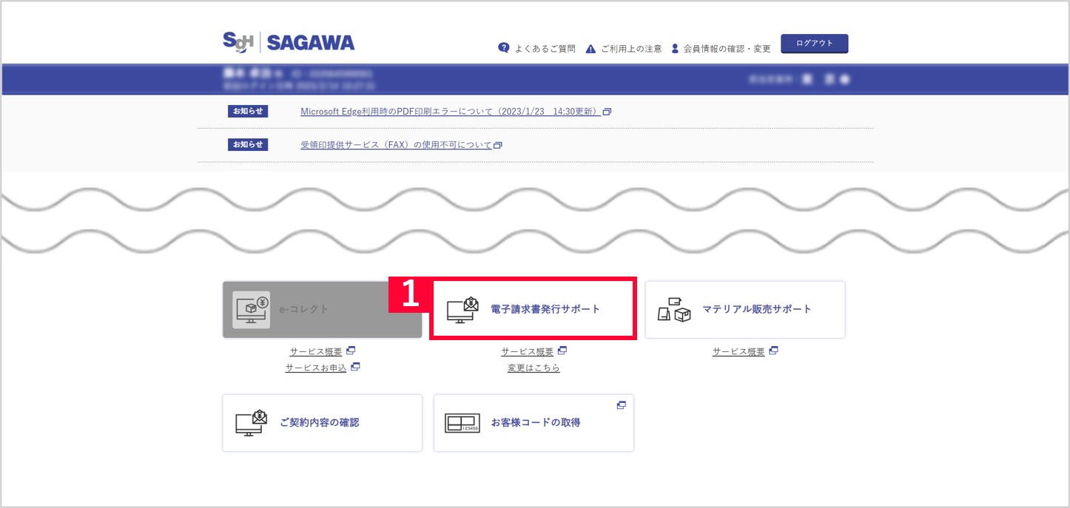This screenshot has height=508, width=1070.
Task: Click the 電子請求書発行サポート envelope monitor icon
Action: click(463, 310)
